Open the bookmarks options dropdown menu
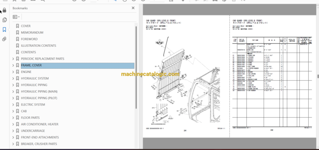319x150 pixels. pyautogui.click(x=16, y=17)
